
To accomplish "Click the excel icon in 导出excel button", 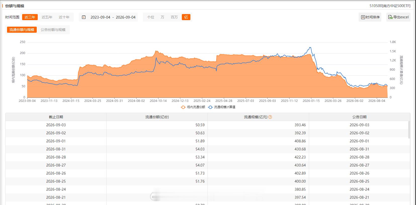I will [390, 17].
